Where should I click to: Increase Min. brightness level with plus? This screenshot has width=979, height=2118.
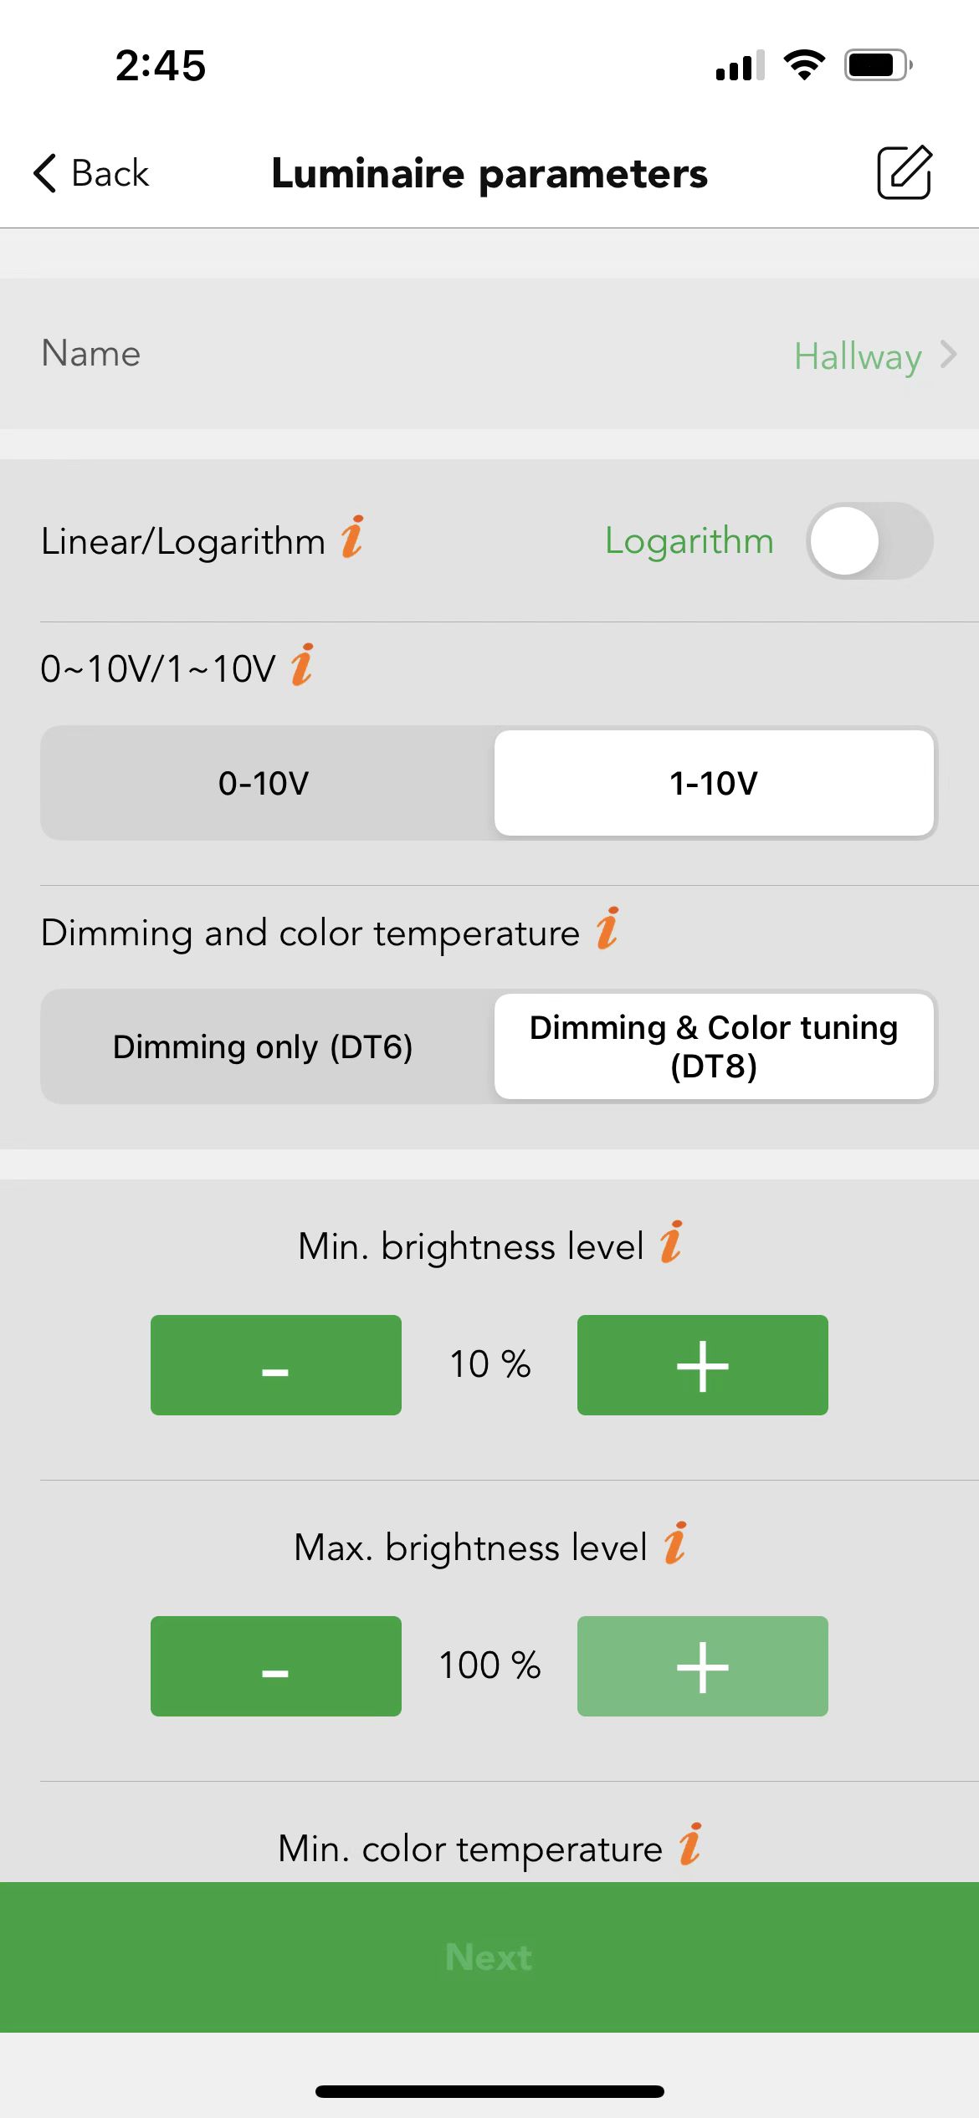(x=703, y=1365)
